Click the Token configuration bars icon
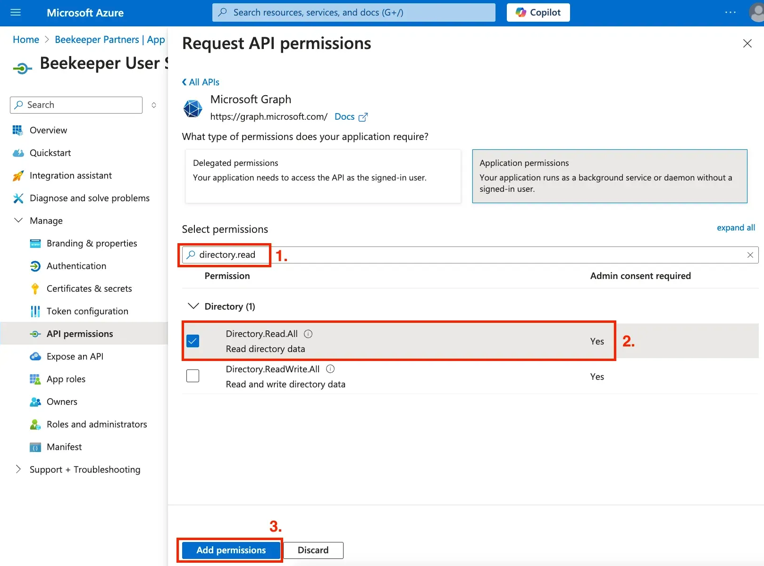764x566 pixels. coord(35,312)
